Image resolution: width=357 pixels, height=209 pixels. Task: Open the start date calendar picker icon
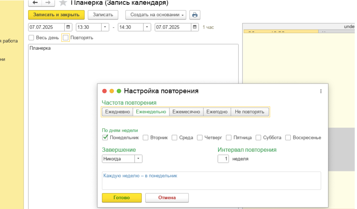68,27
